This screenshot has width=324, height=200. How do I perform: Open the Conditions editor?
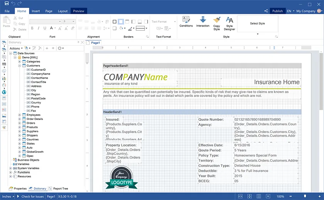pos(186,22)
